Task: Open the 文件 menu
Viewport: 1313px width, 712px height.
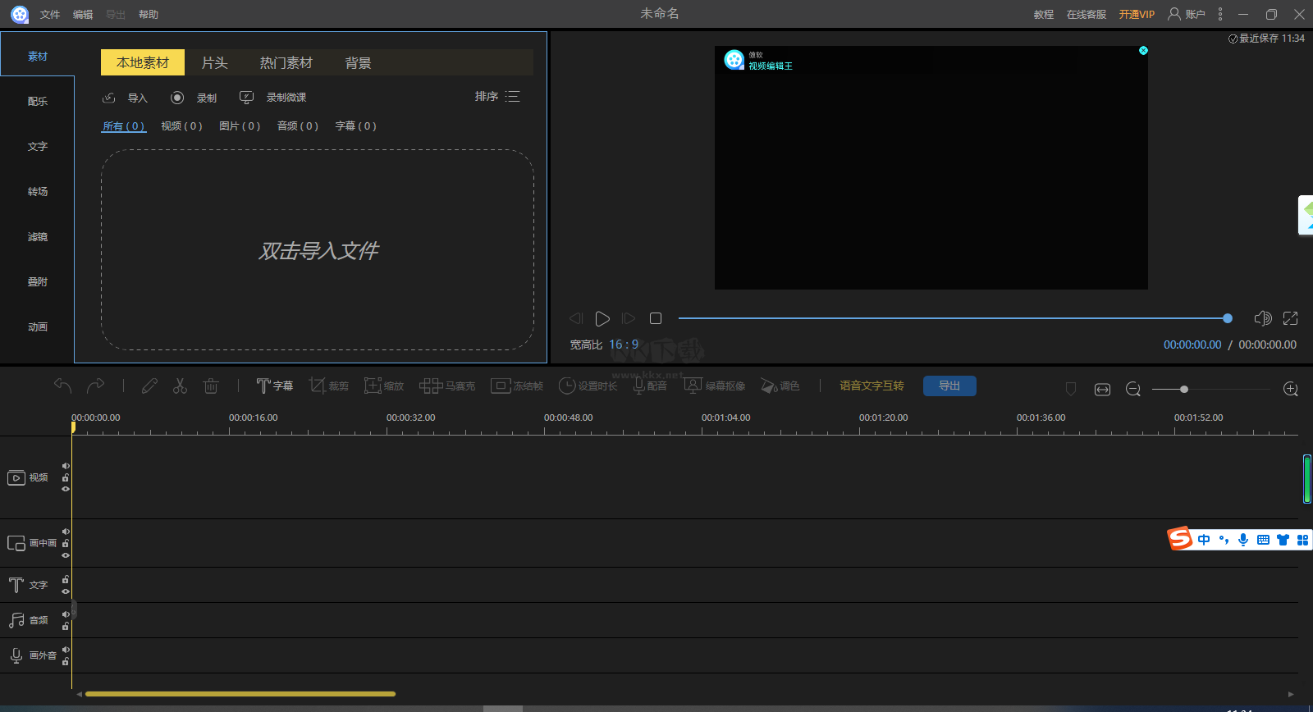Action: click(50, 15)
